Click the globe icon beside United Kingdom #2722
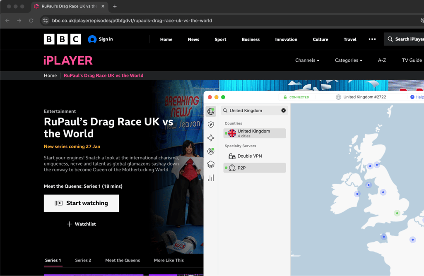 338,97
